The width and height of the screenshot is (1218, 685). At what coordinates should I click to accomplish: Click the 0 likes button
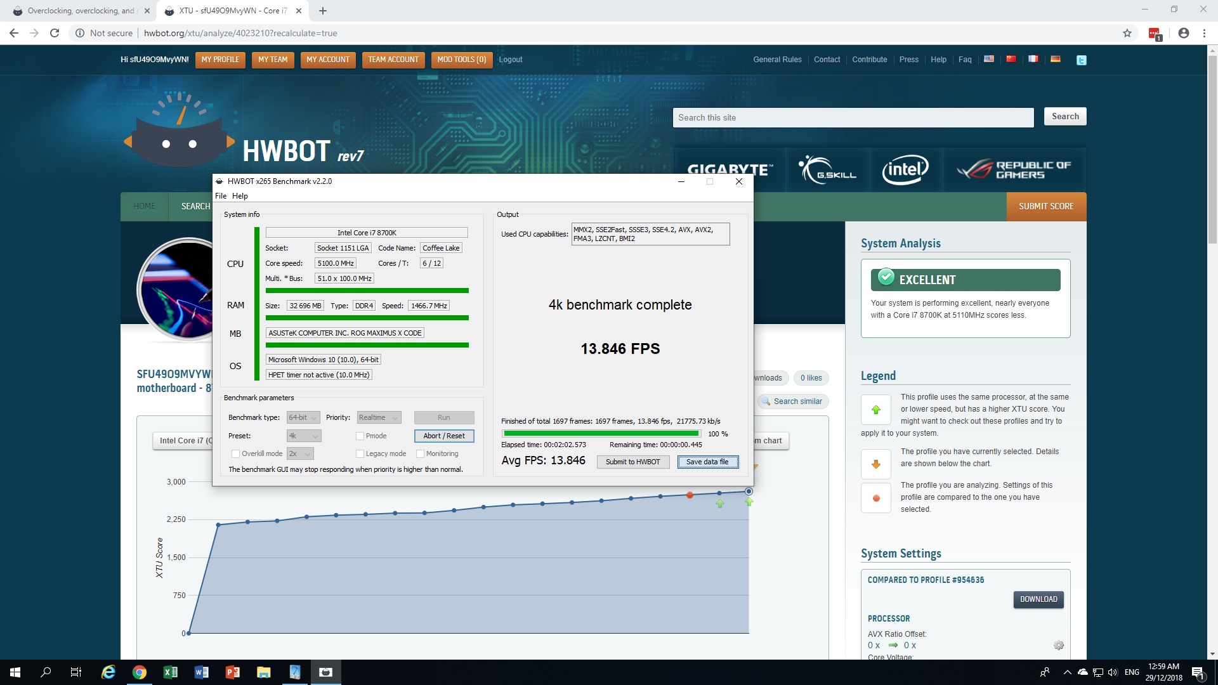(x=811, y=378)
